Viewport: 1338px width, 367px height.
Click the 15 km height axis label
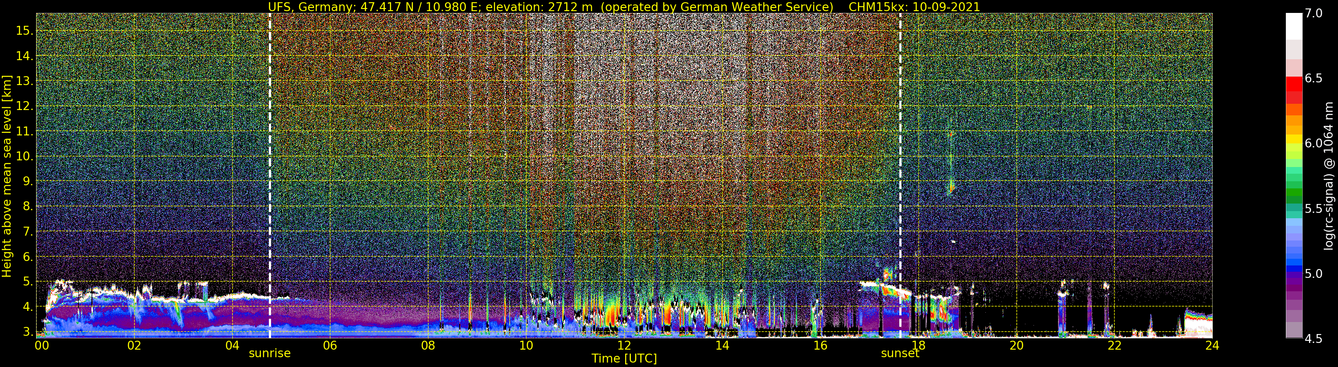coord(24,31)
